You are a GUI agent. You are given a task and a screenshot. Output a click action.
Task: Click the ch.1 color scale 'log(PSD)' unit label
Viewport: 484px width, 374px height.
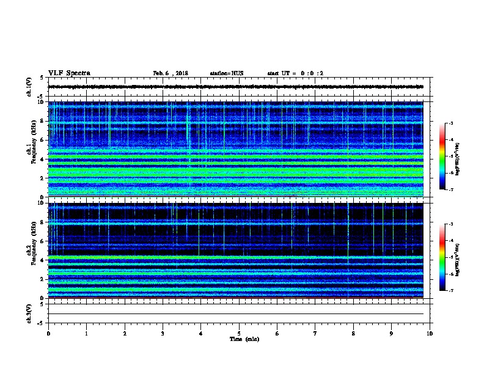(457, 159)
